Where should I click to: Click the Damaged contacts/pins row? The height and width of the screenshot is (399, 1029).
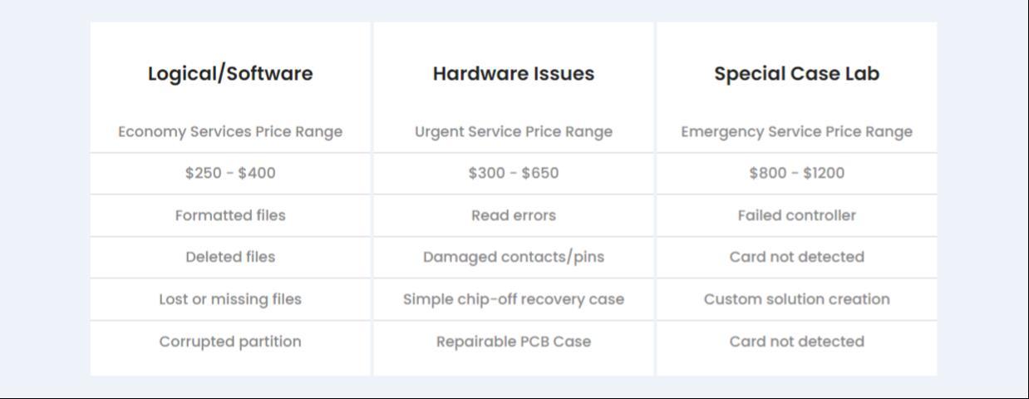pyautogui.click(x=514, y=257)
